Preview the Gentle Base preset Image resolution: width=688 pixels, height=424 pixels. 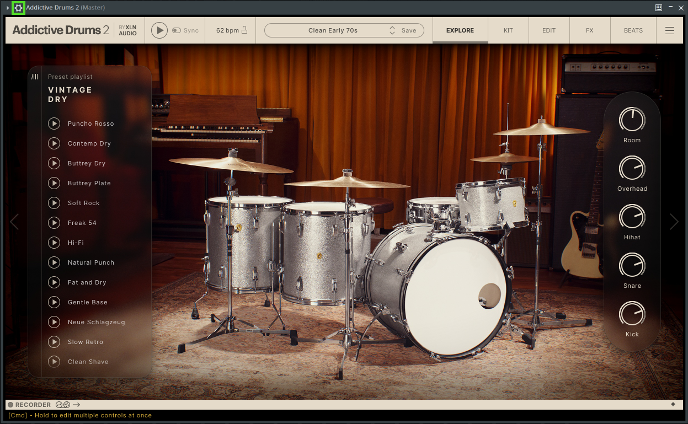coord(54,302)
